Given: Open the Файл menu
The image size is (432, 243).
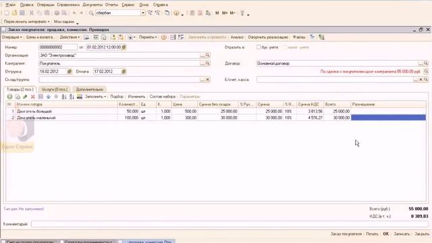Looking at the screenshot, I should [x=11, y=5].
